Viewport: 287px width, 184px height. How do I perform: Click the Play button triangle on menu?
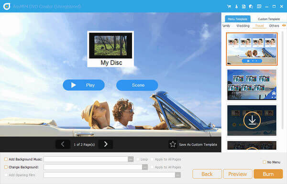click(x=73, y=85)
